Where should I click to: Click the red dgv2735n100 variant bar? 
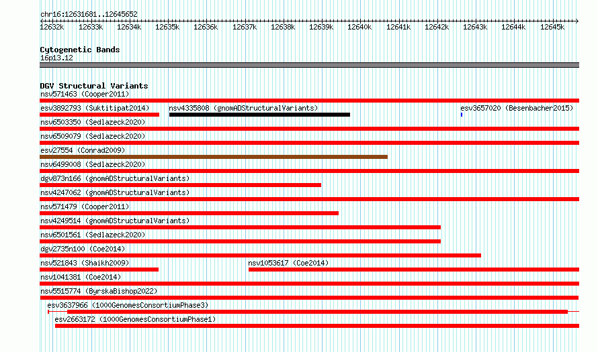(261, 255)
